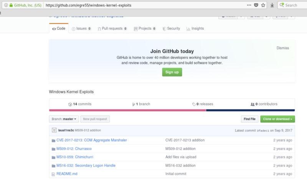Viewport: 307px width, 180px height.
Task: Open the site information icon in address bar
Action: [x=6, y=5]
